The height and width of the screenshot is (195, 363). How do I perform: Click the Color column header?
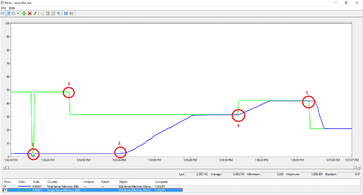coord(24,182)
